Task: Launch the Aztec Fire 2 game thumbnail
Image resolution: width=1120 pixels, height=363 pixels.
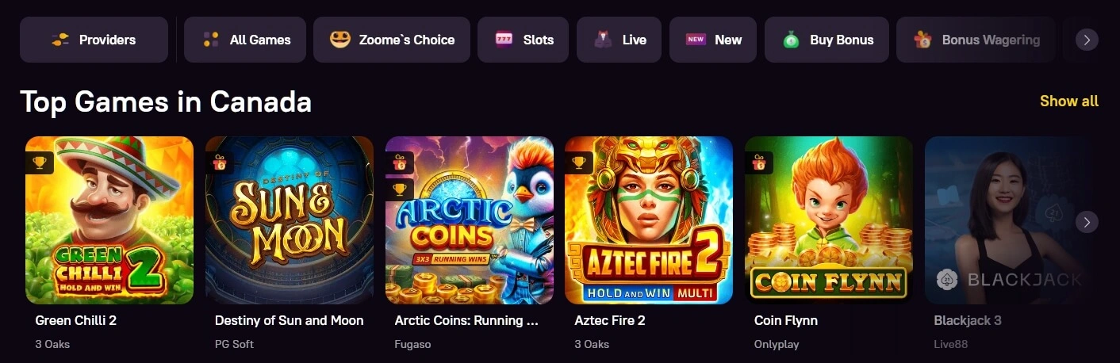Action: 649,220
